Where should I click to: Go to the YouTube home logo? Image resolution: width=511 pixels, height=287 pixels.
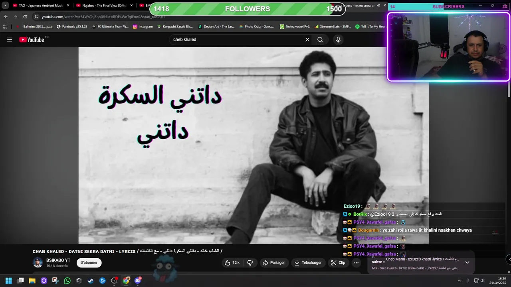32,39
